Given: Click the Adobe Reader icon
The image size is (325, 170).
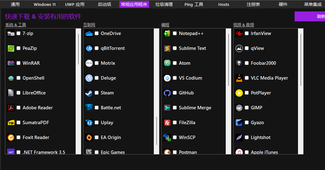Looking at the screenshot, I should [x=11, y=108].
